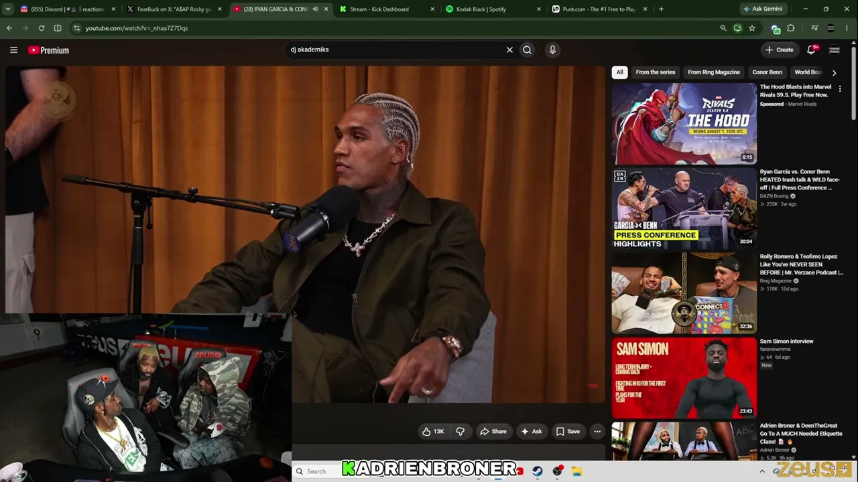The height and width of the screenshot is (482, 858).
Task: Open Steam from the taskbar
Action: click(537, 471)
